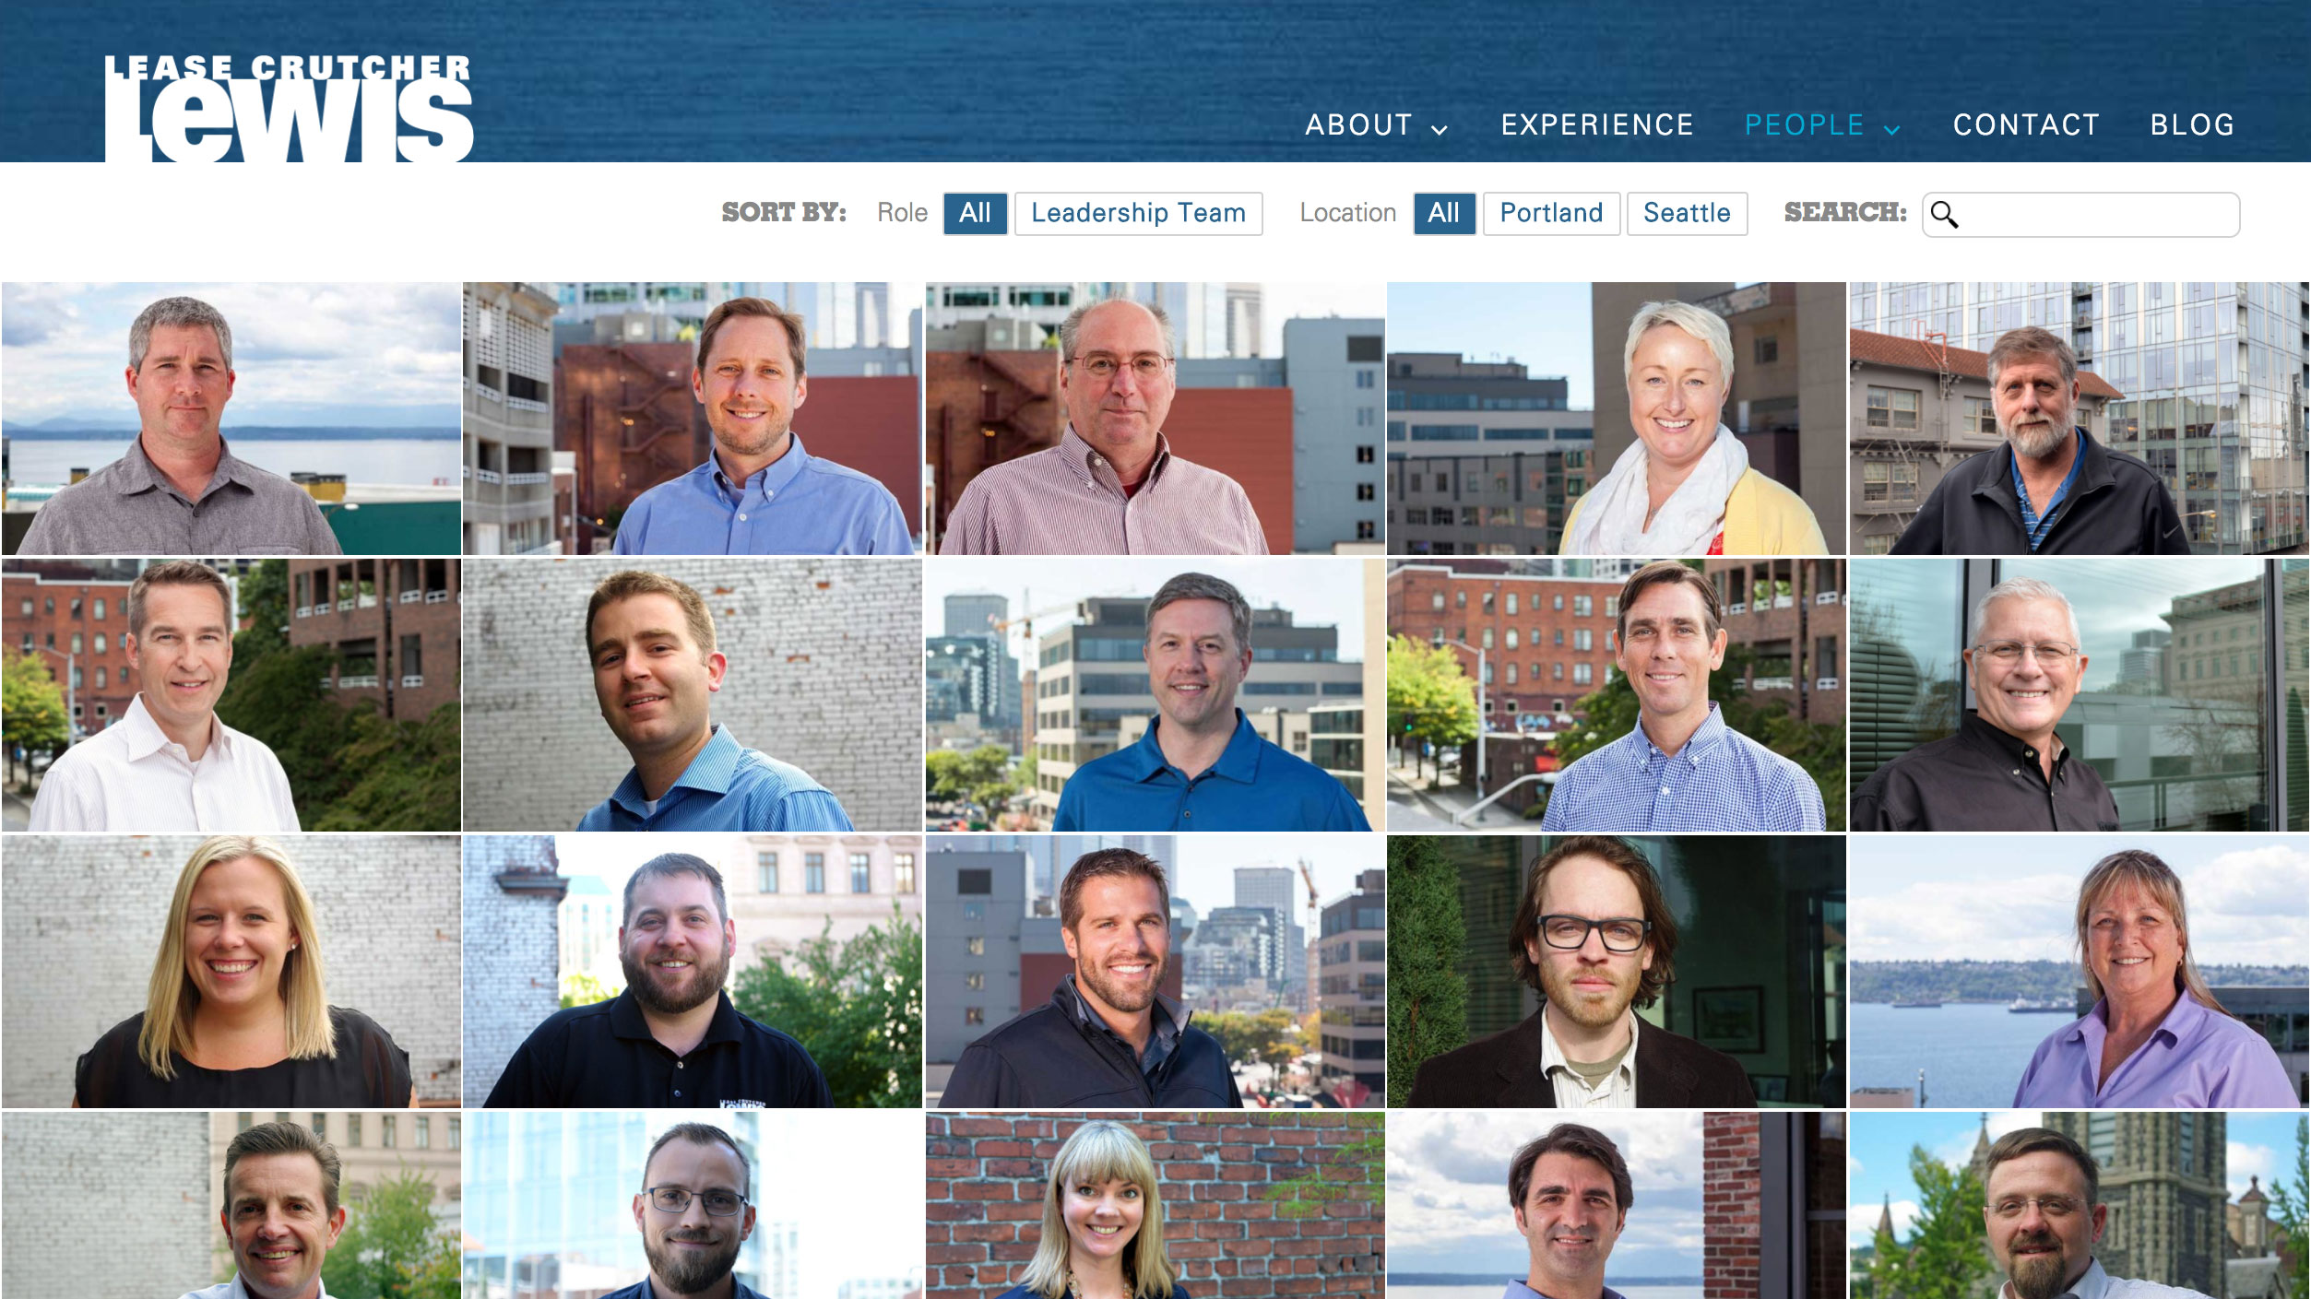Viewport: 2311px width, 1299px height.
Task: Filter by Leadership Team role
Action: (x=1138, y=213)
